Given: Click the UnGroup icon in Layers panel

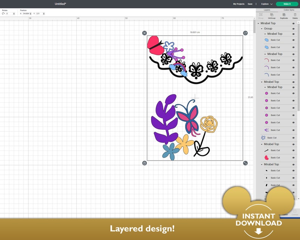Looking at the screenshot, I should pos(272,15).
